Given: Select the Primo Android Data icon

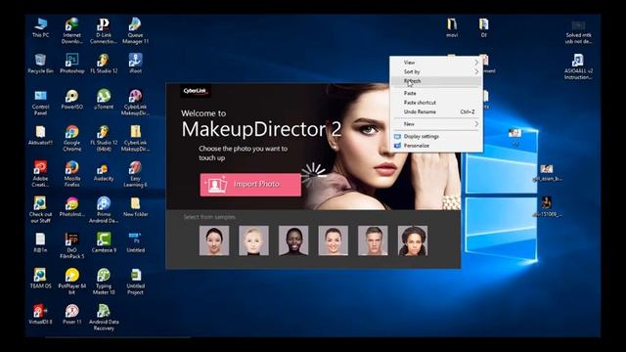Looking at the screenshot, I should [104, 210].
